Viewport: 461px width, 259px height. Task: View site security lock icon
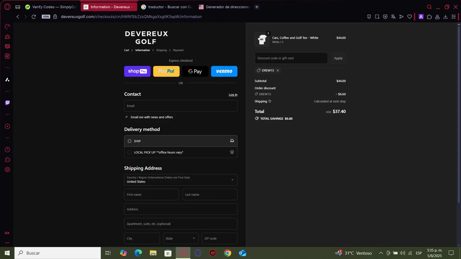point(55,17)
